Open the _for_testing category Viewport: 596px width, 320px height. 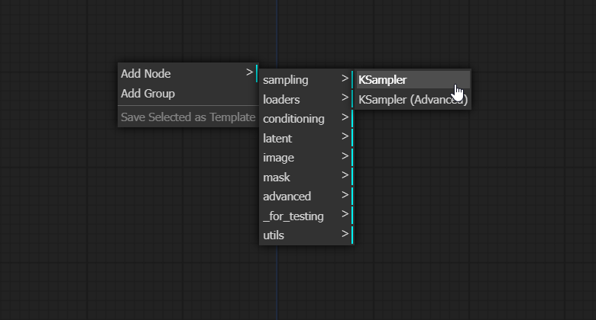click(306, 216)
